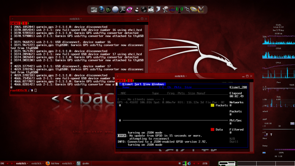Click the red Data legend square
Screen dimensions: 295x166
212,129
